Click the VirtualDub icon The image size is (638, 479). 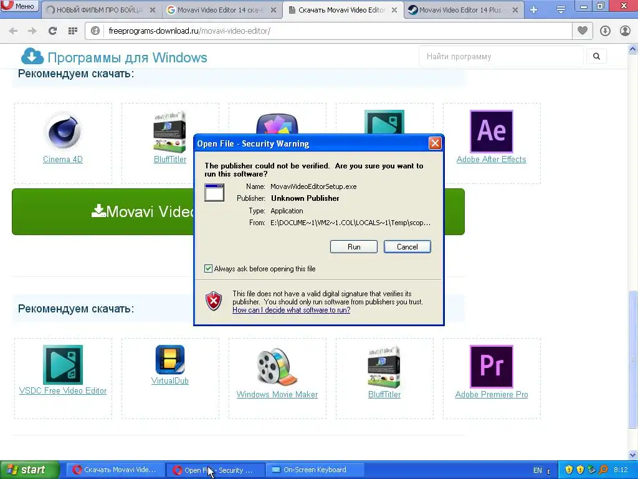coord(169,360)
